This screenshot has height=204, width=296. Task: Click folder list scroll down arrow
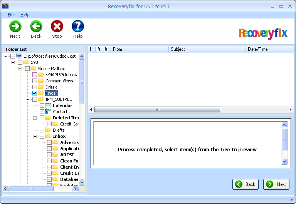(x=82, y=182)
